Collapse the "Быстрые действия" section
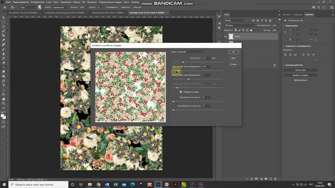This screenshot has width=335, height=188. pos(284,65)
